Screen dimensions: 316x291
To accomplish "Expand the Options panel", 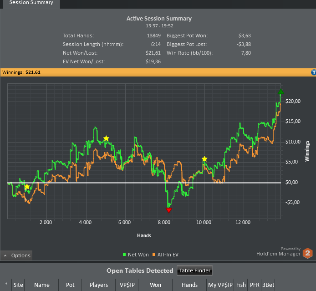I will point(16,255).
